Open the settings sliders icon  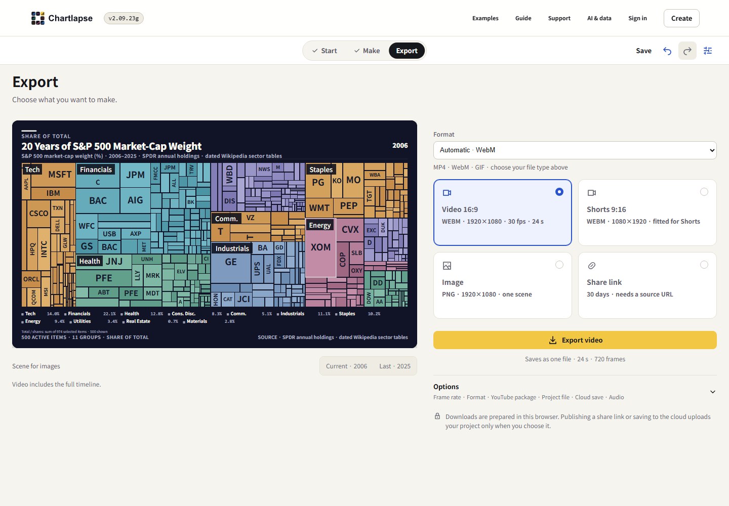coord(708,51)
